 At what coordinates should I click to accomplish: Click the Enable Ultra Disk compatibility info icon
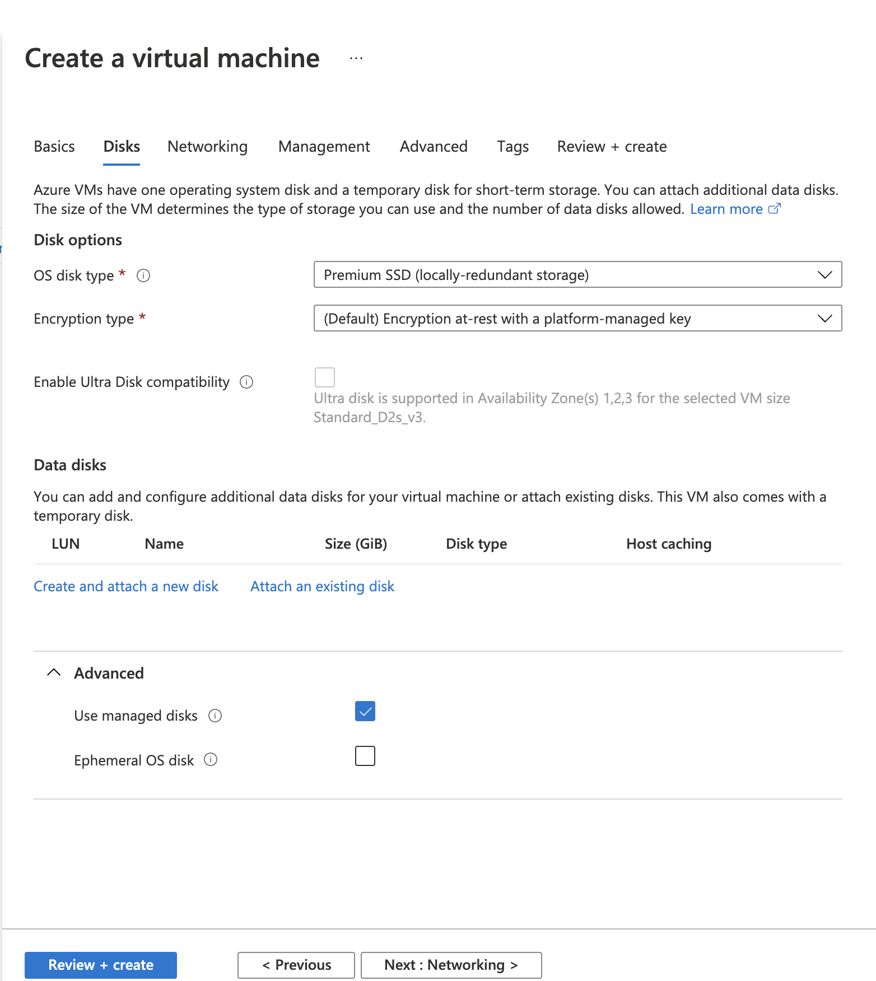pyautogui.click(x=246, y=382)
